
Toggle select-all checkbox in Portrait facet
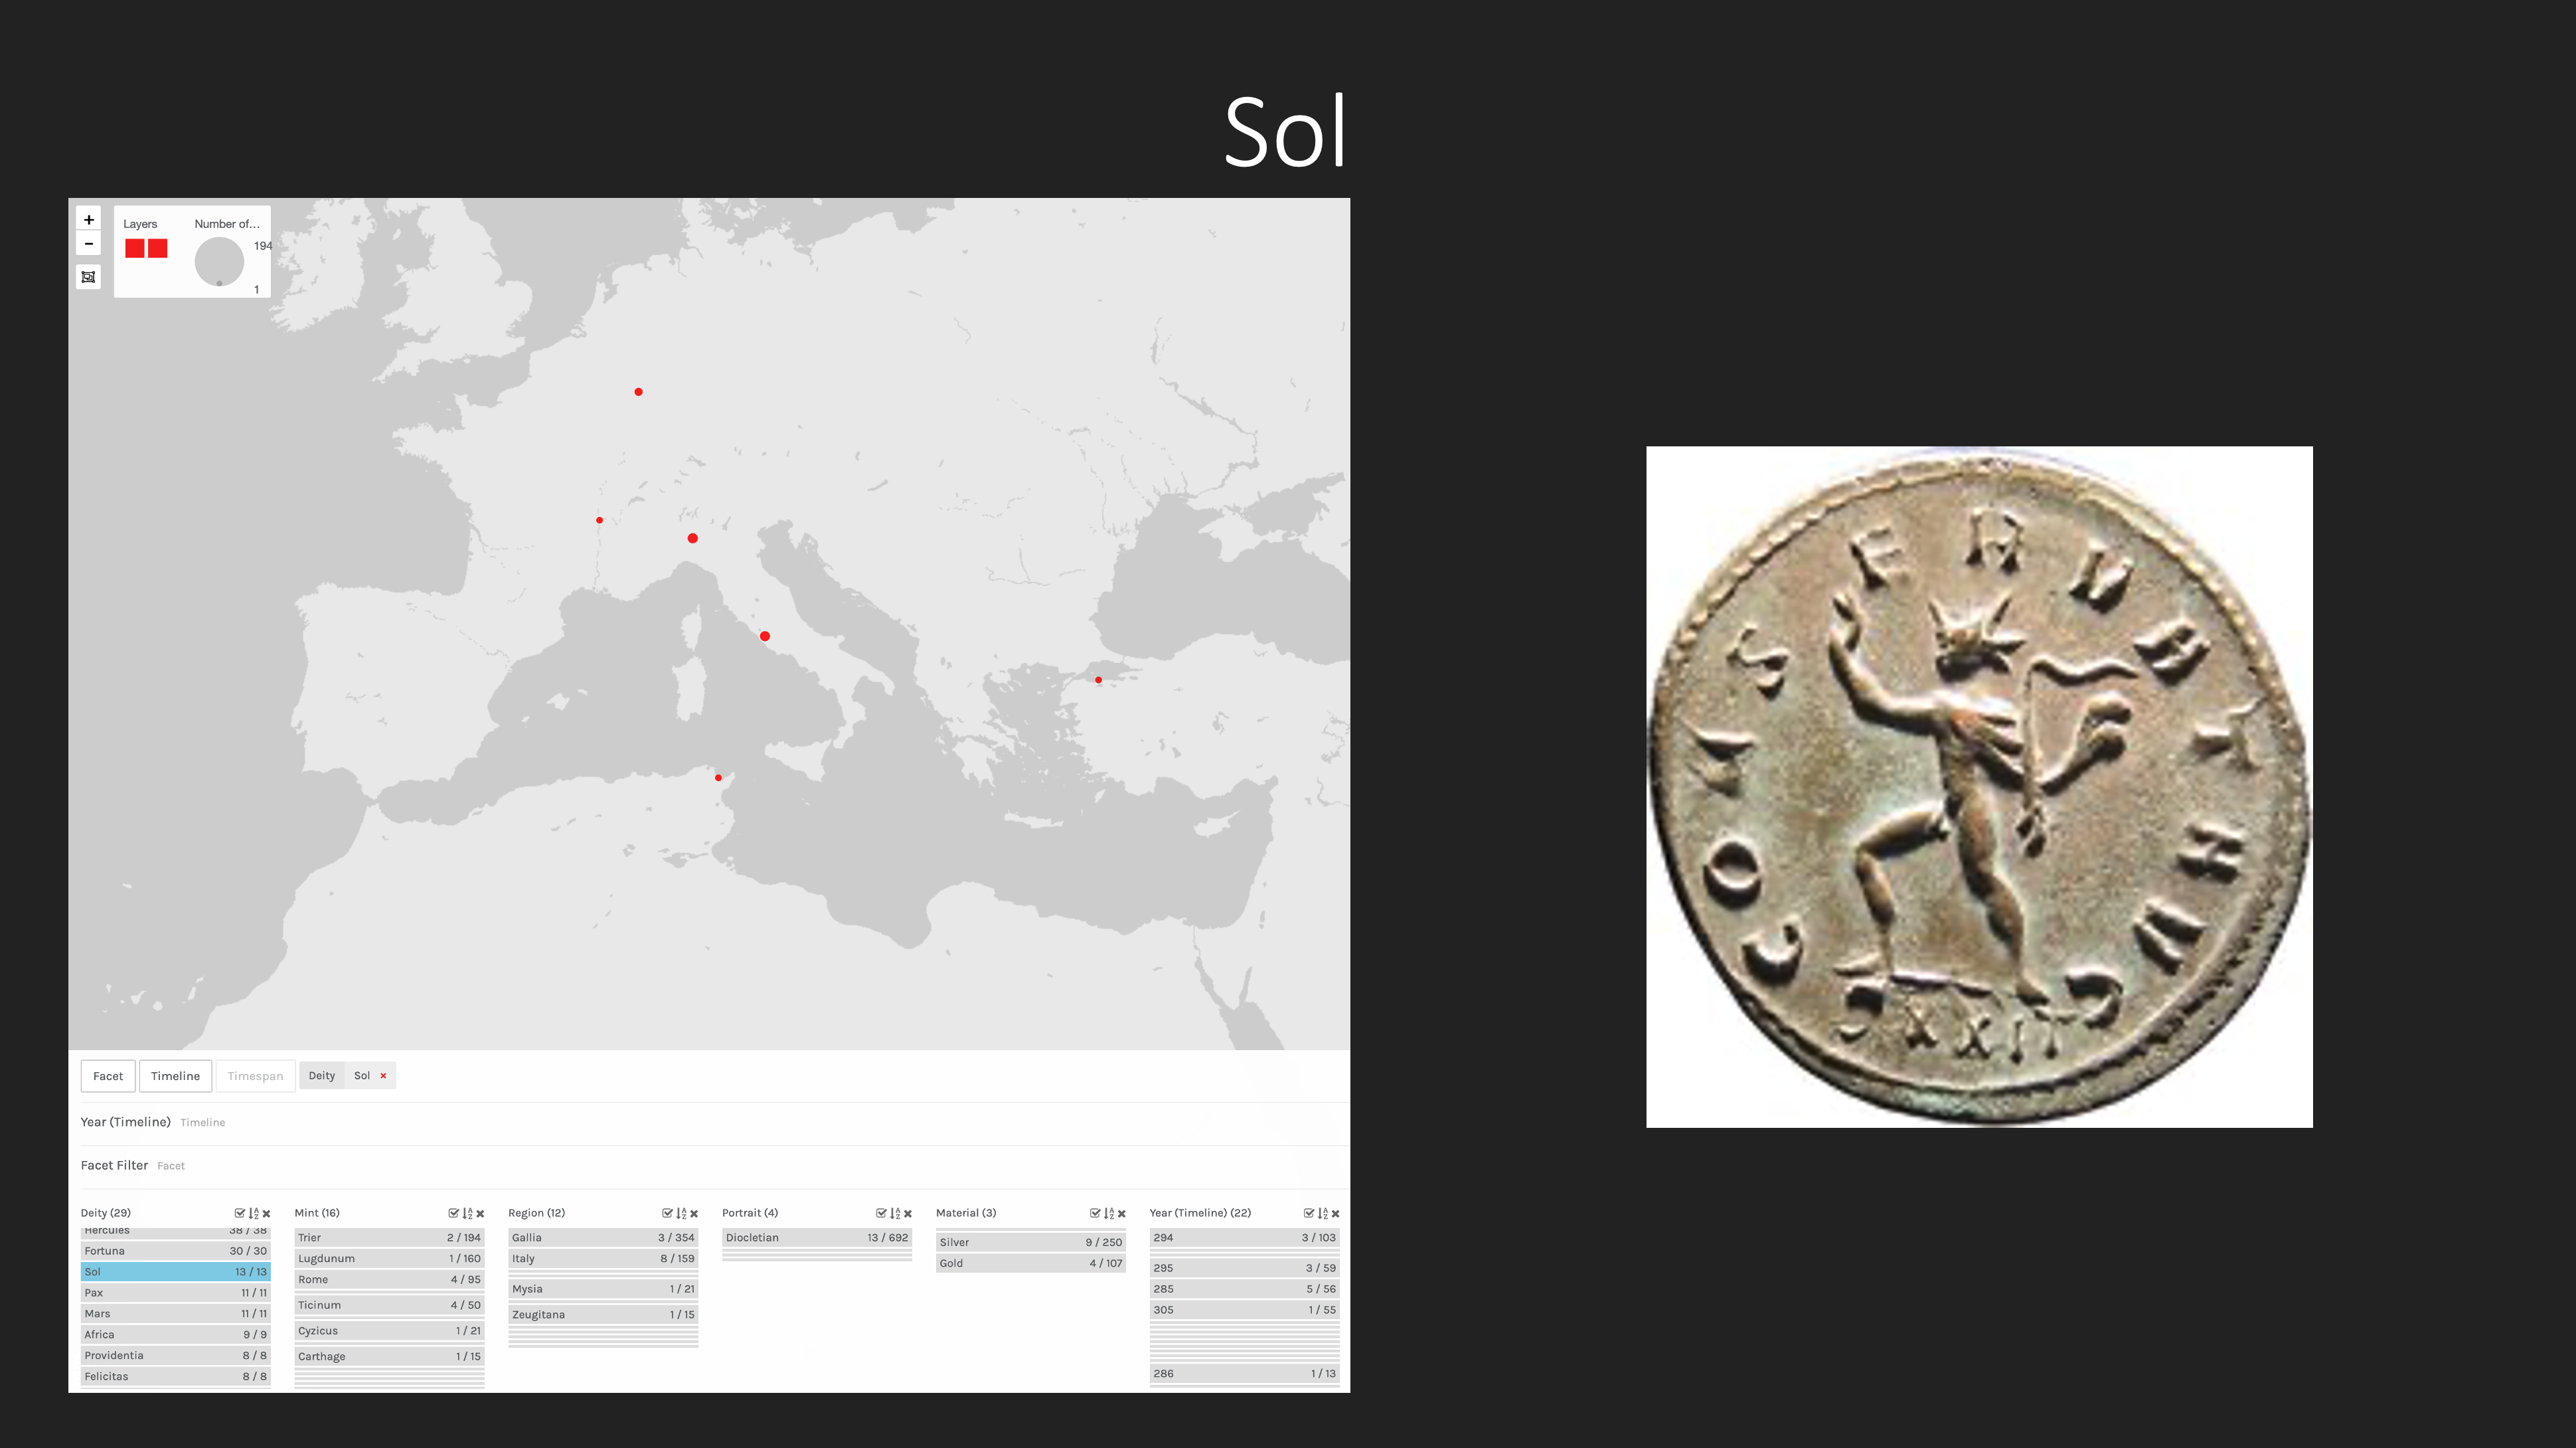pyautogui.click(x=881, y=1213)
